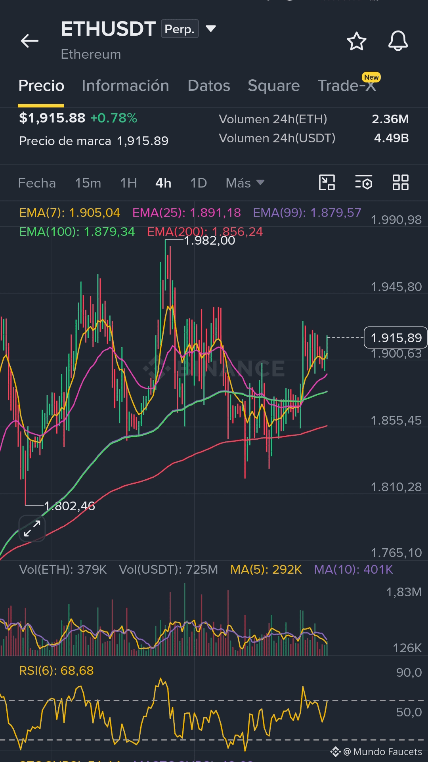This screenshot has width=428, height=762.
Task: Tap the MA(10): 401K volume label
Action: pyautogui.click(x=353, y=570)
